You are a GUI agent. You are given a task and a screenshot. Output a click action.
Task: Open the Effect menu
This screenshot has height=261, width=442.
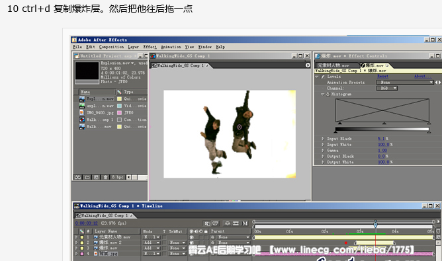pos(150,47)
